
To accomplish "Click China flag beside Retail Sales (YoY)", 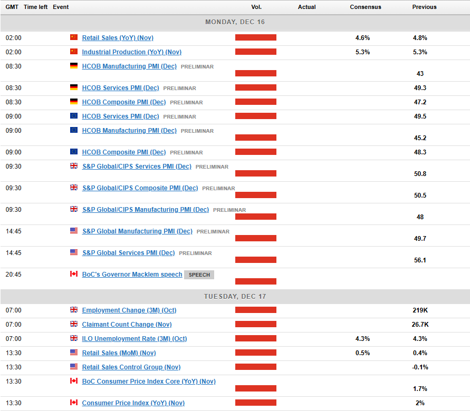I will coord(74,37).
